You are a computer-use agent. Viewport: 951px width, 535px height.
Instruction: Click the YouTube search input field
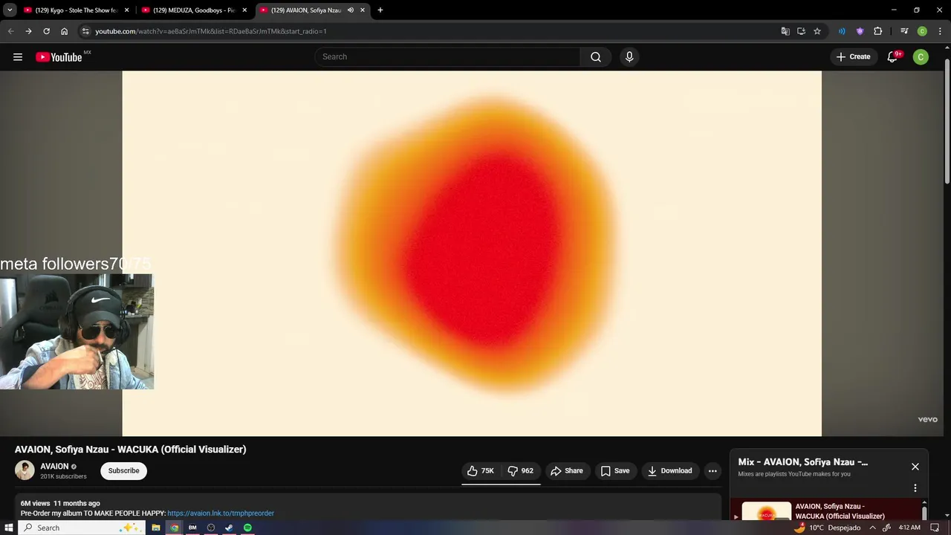pos(447,57)
